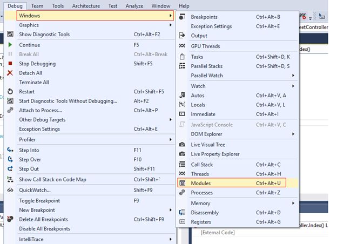Screen dimensions: 337x244
Task: Click the Threads icon
Action: pos(182,174)
